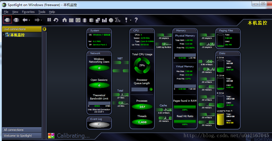Open the back arrow history dropdown
272x141 pixels.
coord(29,20)
